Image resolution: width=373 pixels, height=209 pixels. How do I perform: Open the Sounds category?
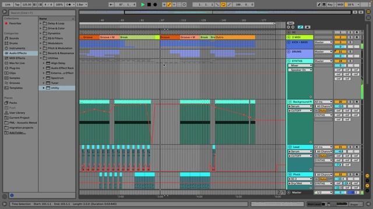tap(14, 38)
